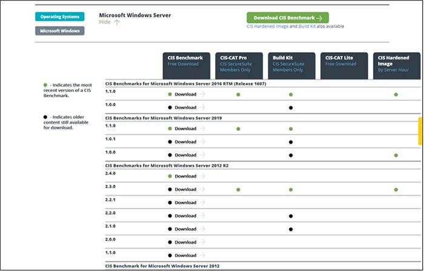Click arrow icon next to 2019 1.0.1 Download
424x271 pixels.
[202, 142]
